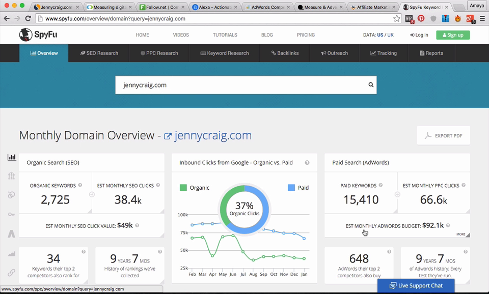
Task: Open the chain link sidebar icon
Action: pos(12,273)
